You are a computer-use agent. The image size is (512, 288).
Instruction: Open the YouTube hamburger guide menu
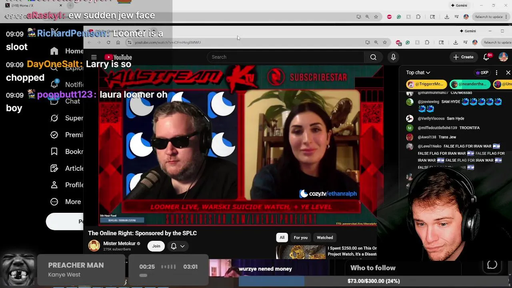pyautogui.click(x=94, y=57)
